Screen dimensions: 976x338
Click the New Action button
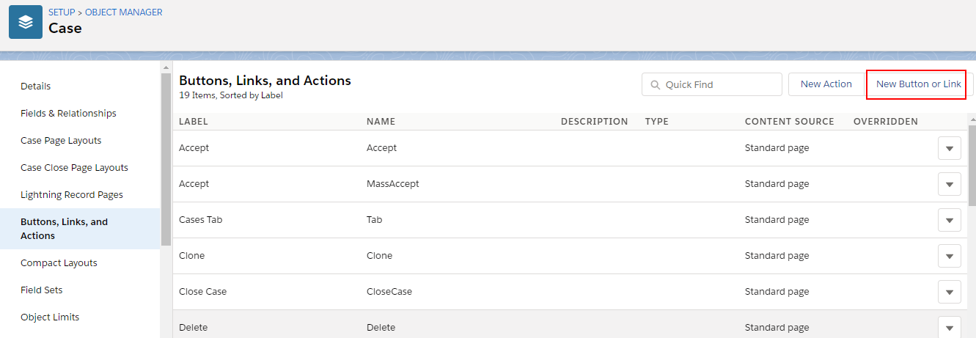(826, 84)
